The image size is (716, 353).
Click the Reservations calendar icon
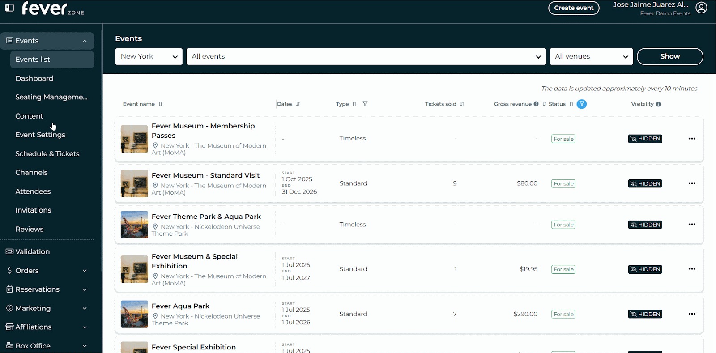pos(9,289)
